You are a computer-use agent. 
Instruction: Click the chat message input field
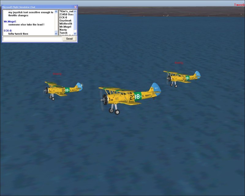[x=32, y=39]
